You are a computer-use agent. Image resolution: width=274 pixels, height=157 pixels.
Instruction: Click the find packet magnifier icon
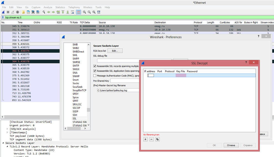[44, 12]
